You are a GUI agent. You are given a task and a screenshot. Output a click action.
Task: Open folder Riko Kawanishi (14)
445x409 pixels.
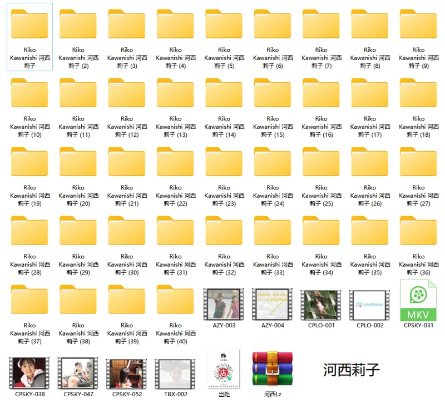(x=224, y=93)
